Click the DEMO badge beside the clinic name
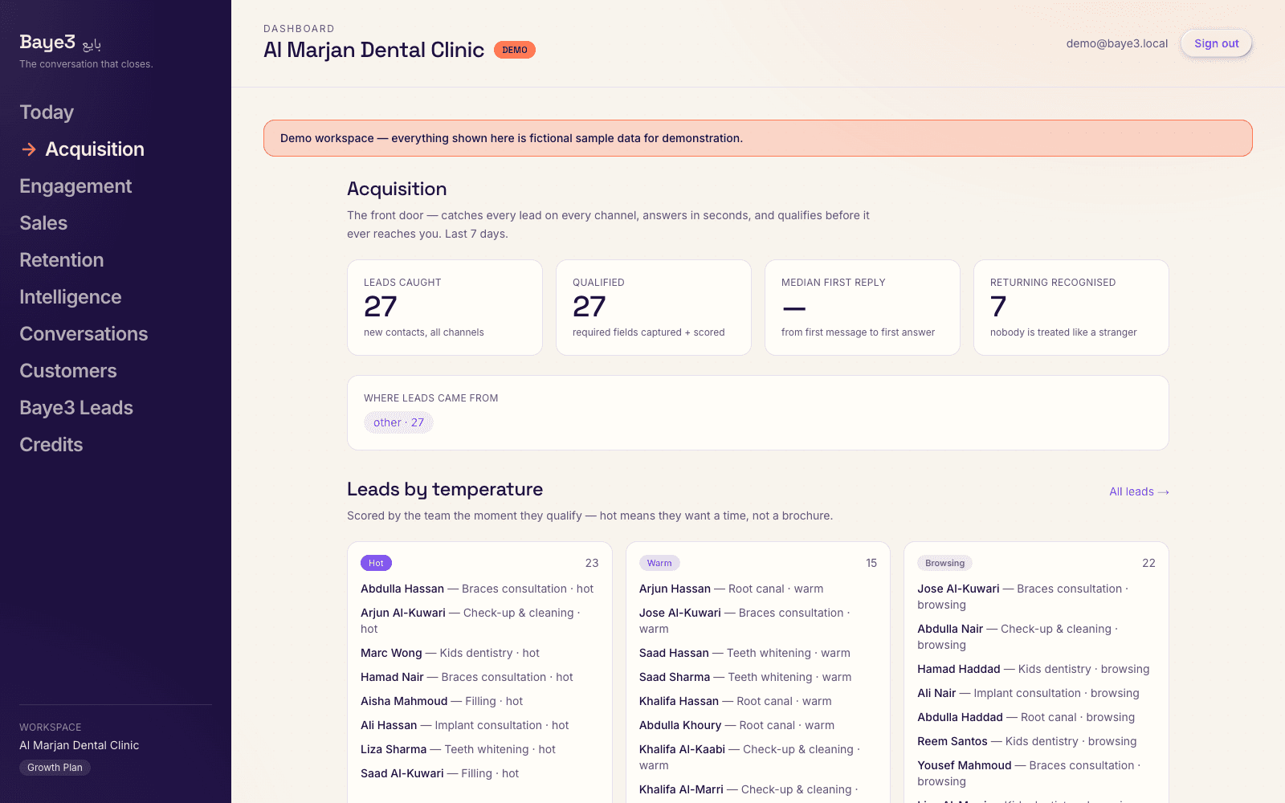 pyautogui.click(x=515, y=50)
